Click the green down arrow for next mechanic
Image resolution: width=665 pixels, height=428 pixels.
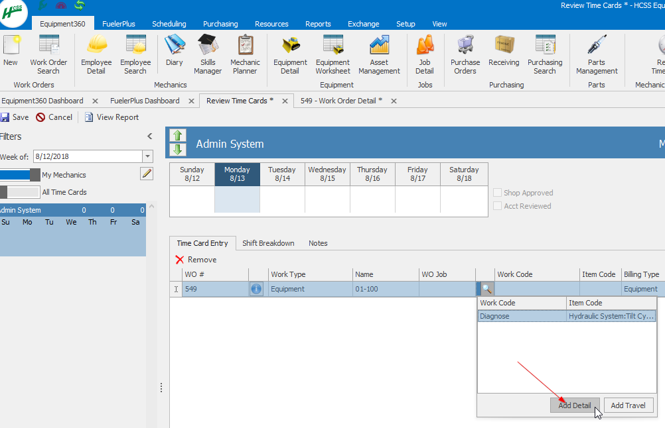[x=178, y=150]
